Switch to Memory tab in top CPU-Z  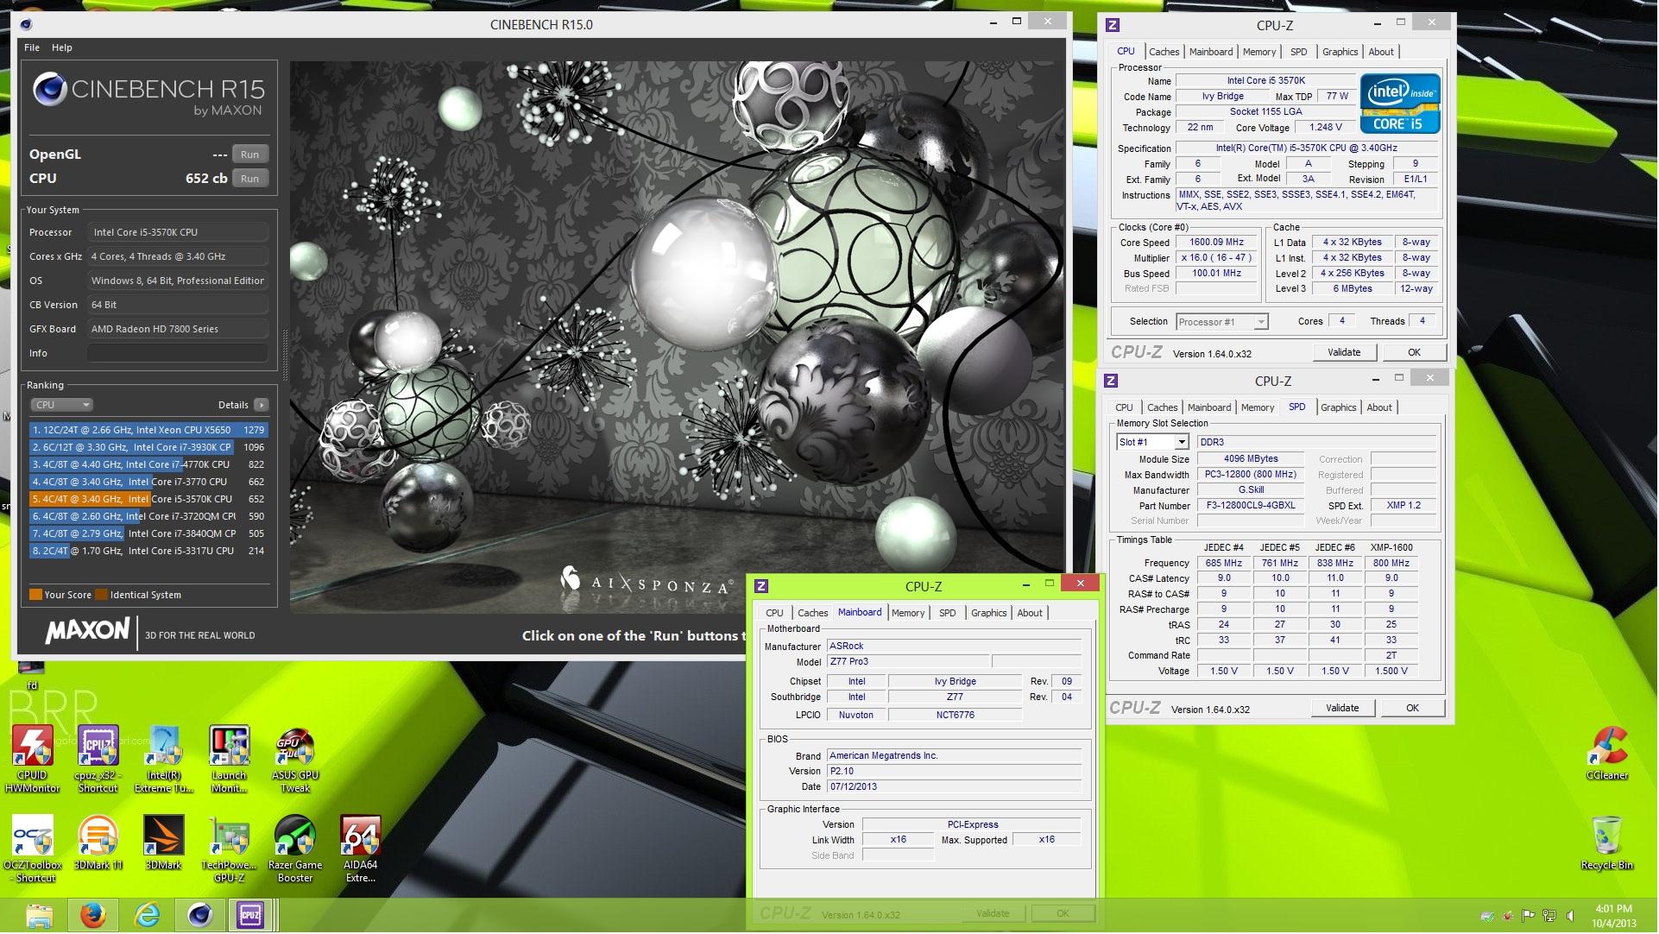[x=1260, y=52]
